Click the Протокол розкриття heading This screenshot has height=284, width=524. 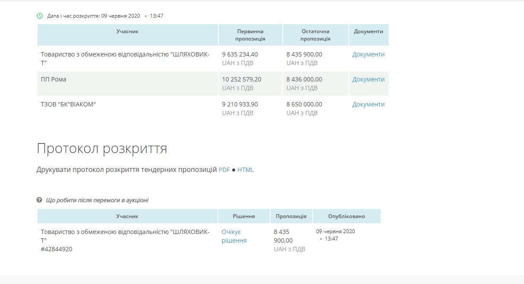(x=102, y=149)
